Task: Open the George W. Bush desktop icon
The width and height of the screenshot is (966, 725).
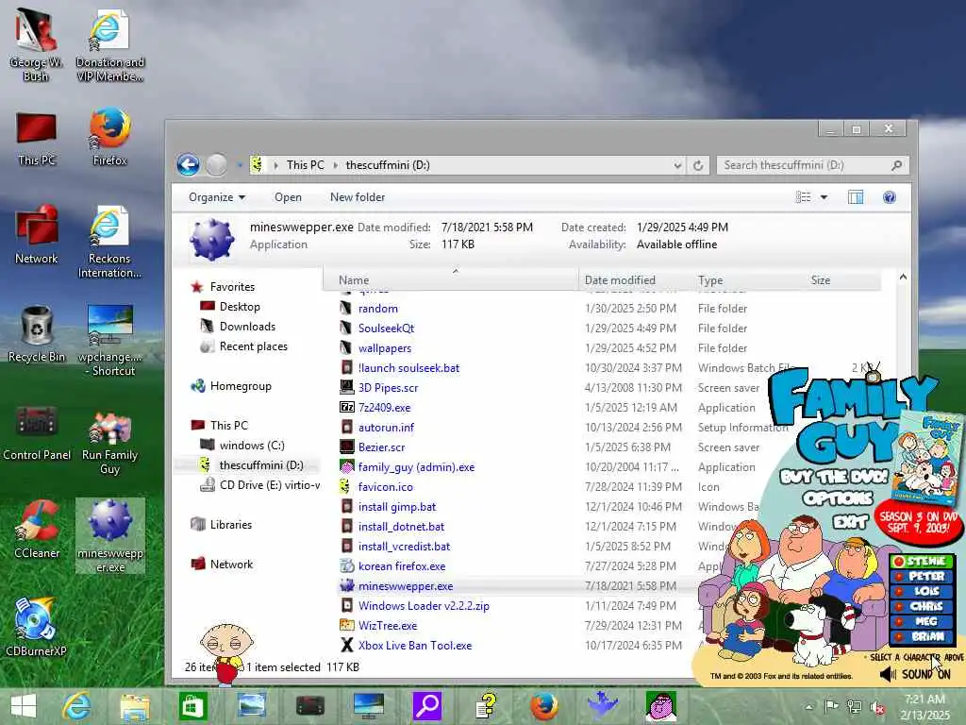Action: [x=36, y=45]
